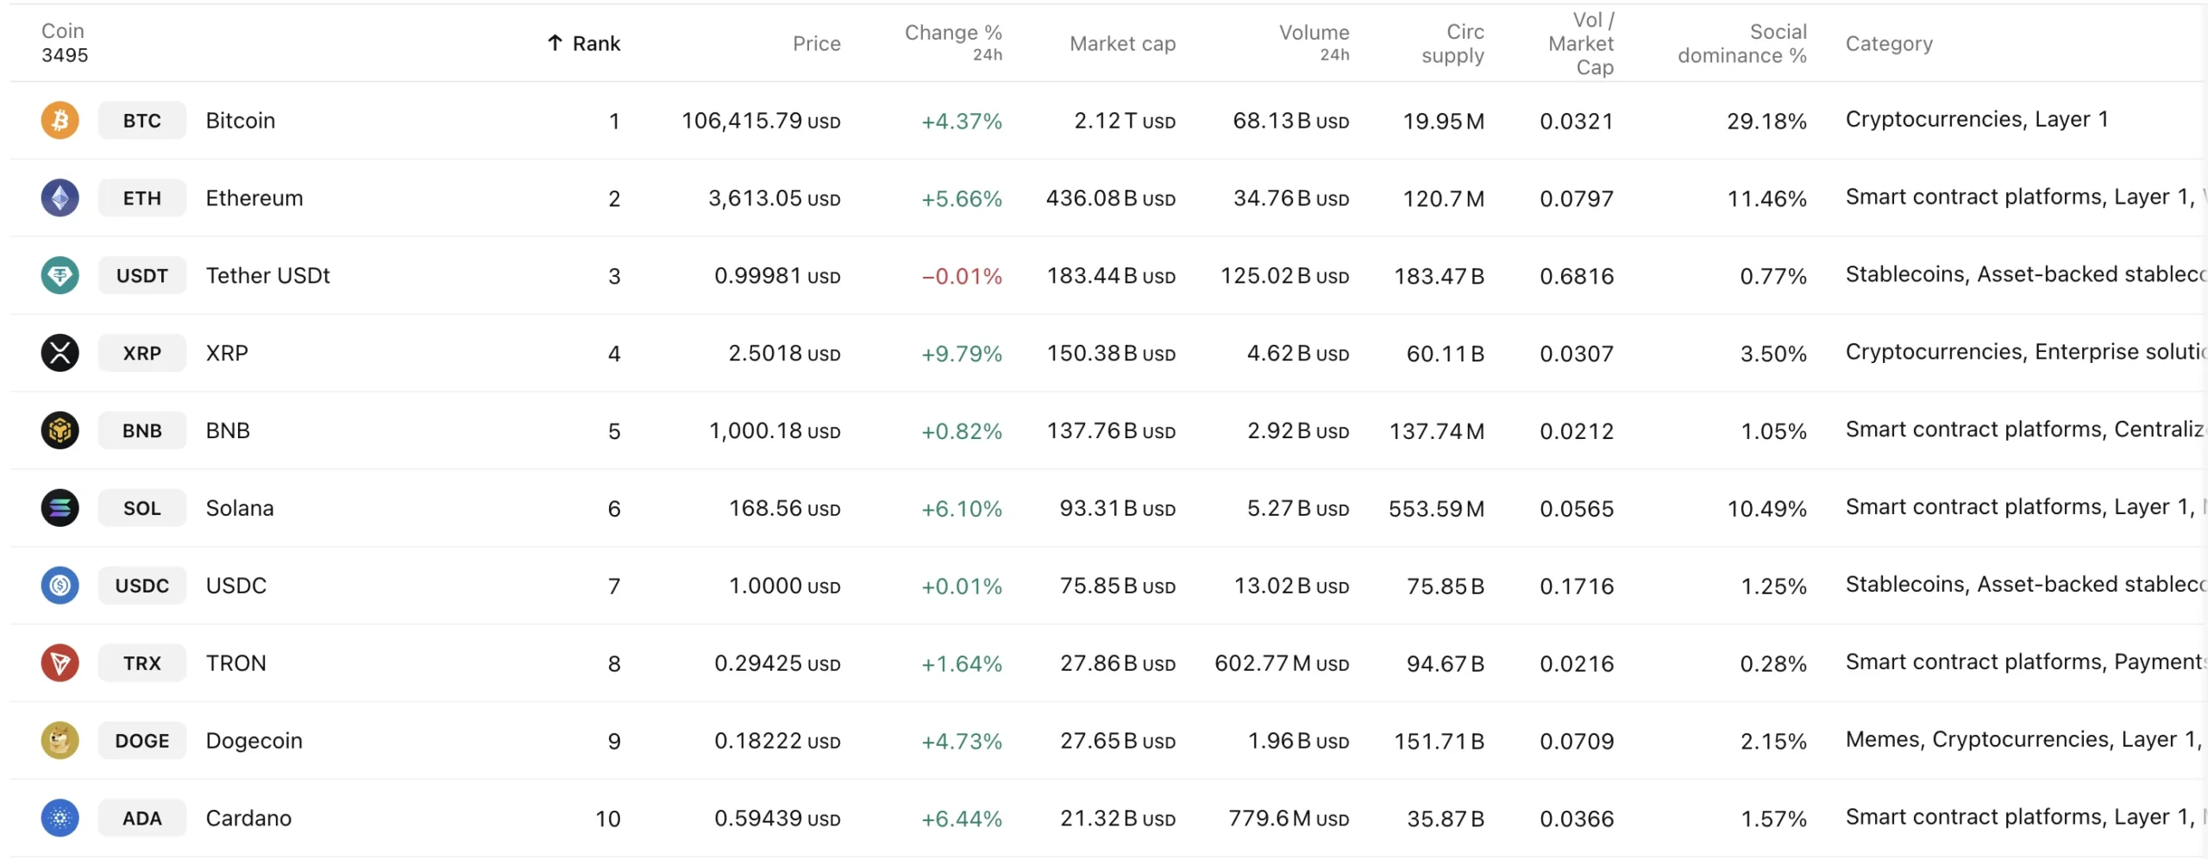Screen dimensions: 2208x859
Task: Click the SOL ticker badge
Action: [x=141, y=508]
